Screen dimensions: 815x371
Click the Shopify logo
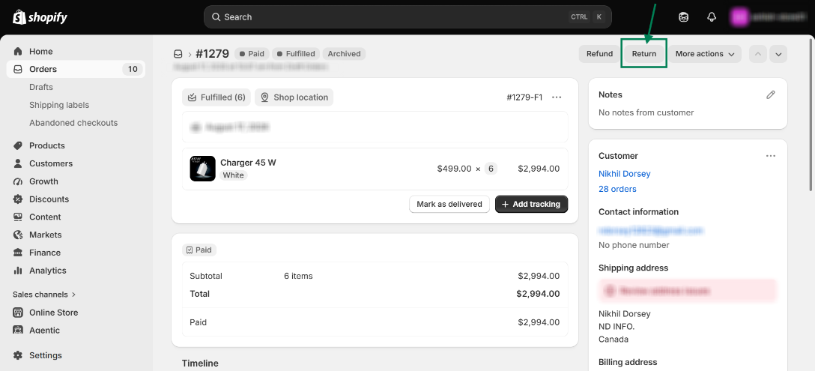click(40, 17)
